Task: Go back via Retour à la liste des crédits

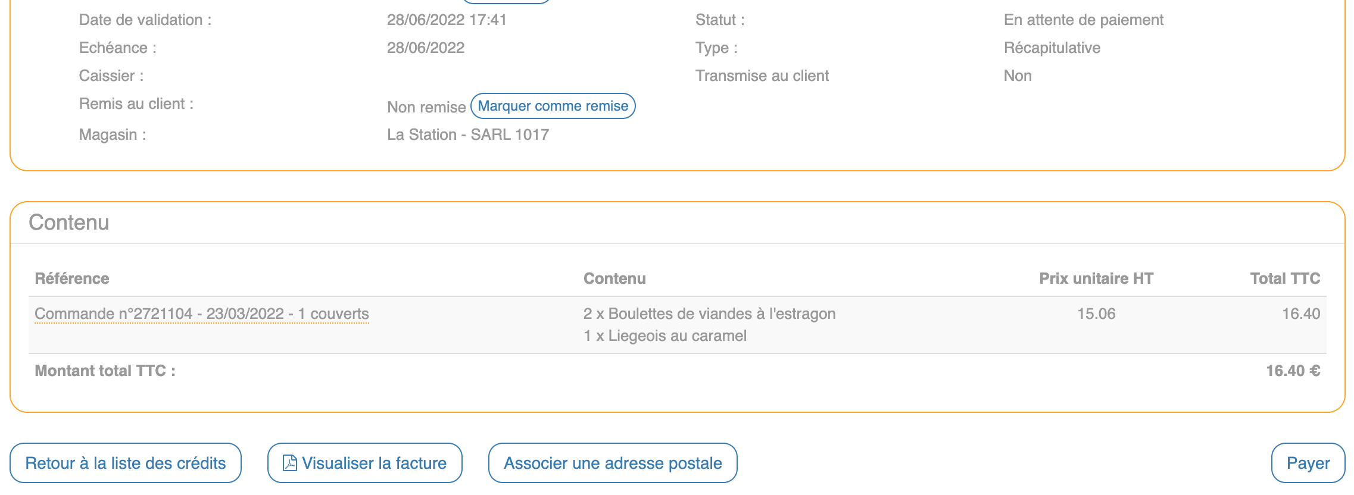Action: click(125, 463)
